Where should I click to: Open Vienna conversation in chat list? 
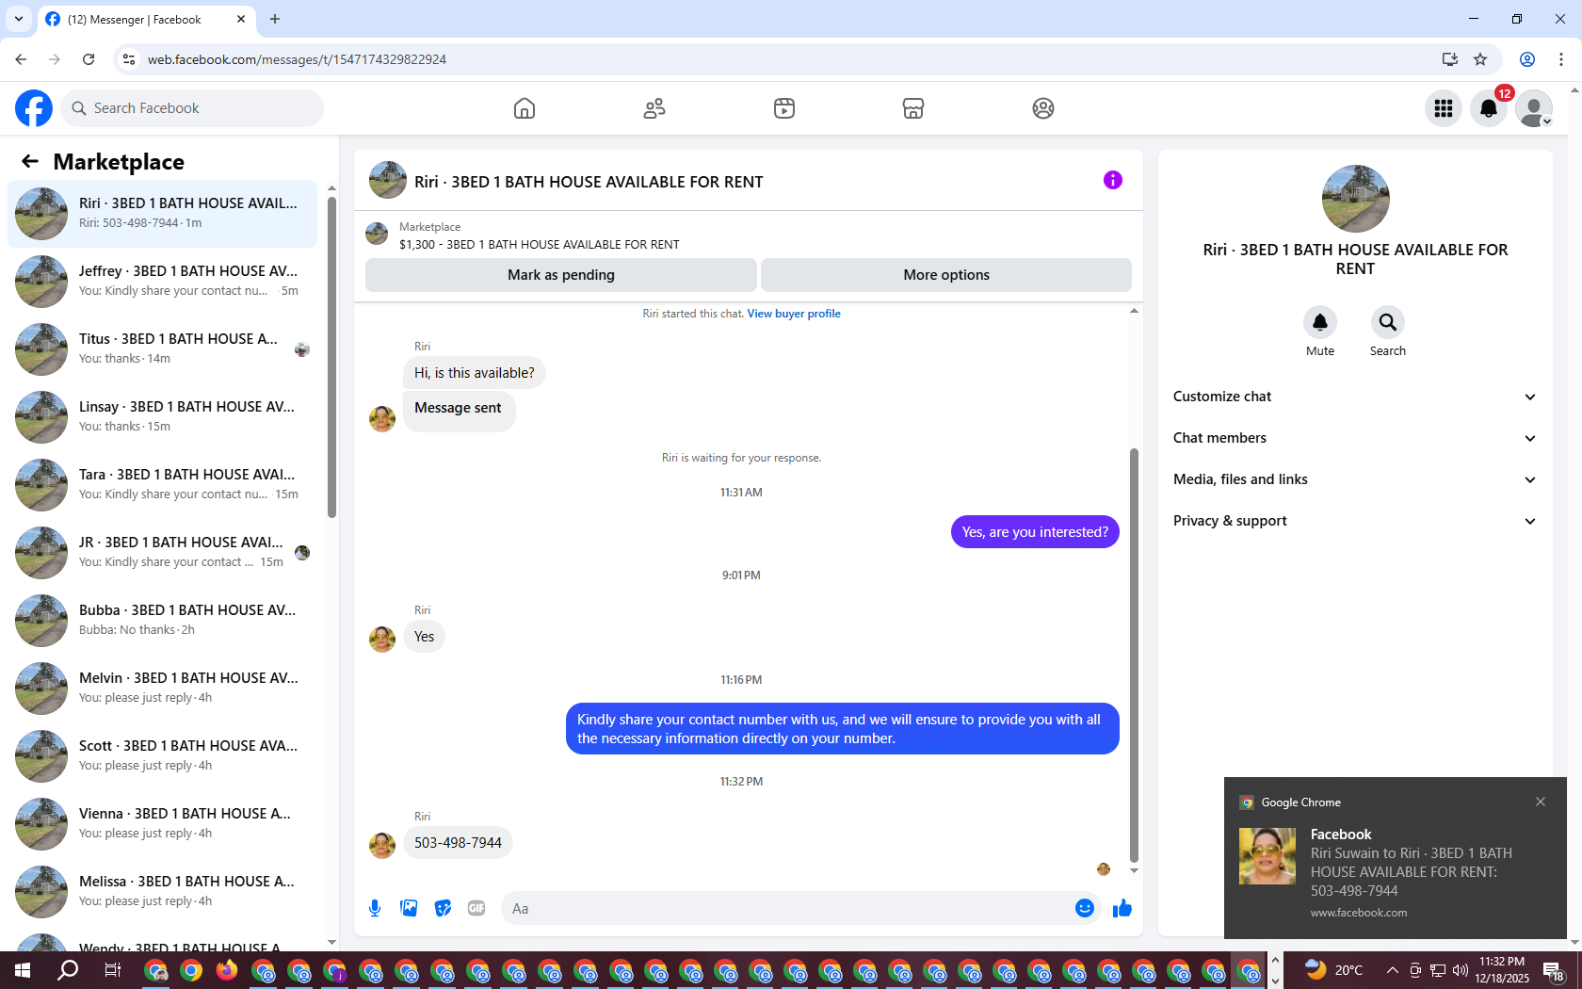[162, 824]
